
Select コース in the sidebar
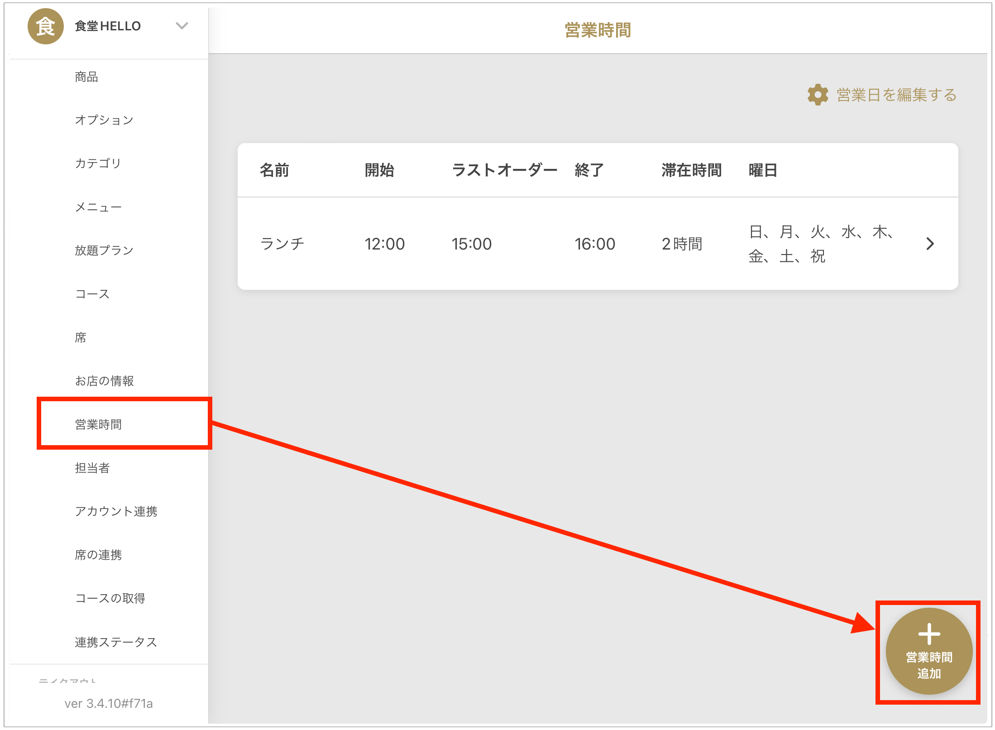tap(92, 294)
